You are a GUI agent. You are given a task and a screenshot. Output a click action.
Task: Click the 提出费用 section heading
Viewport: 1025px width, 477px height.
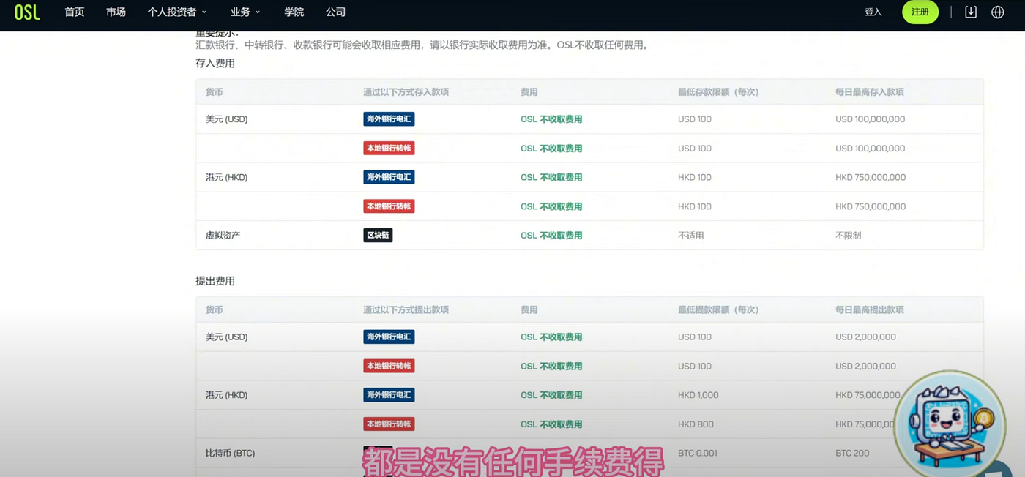tap(215, 281)
